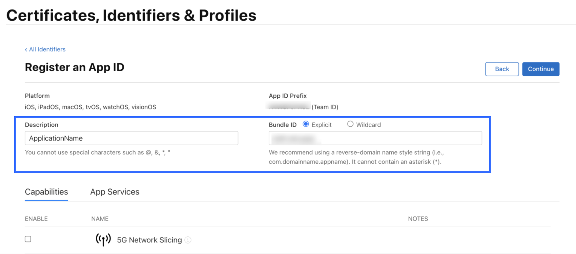Click the NAME column header
Viewport: 576px width, 254px height.
click(100, 219)
